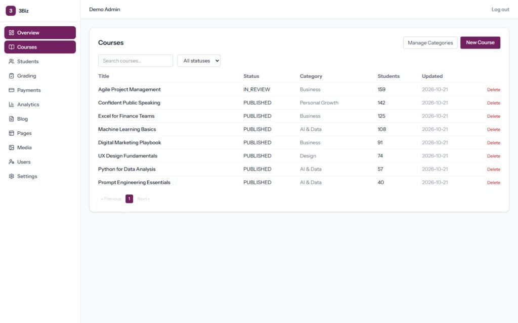The height and width of the screenshot is (323, 518).
Task: Open Confident Public Speaking title
Action: (x=129, y=102)
